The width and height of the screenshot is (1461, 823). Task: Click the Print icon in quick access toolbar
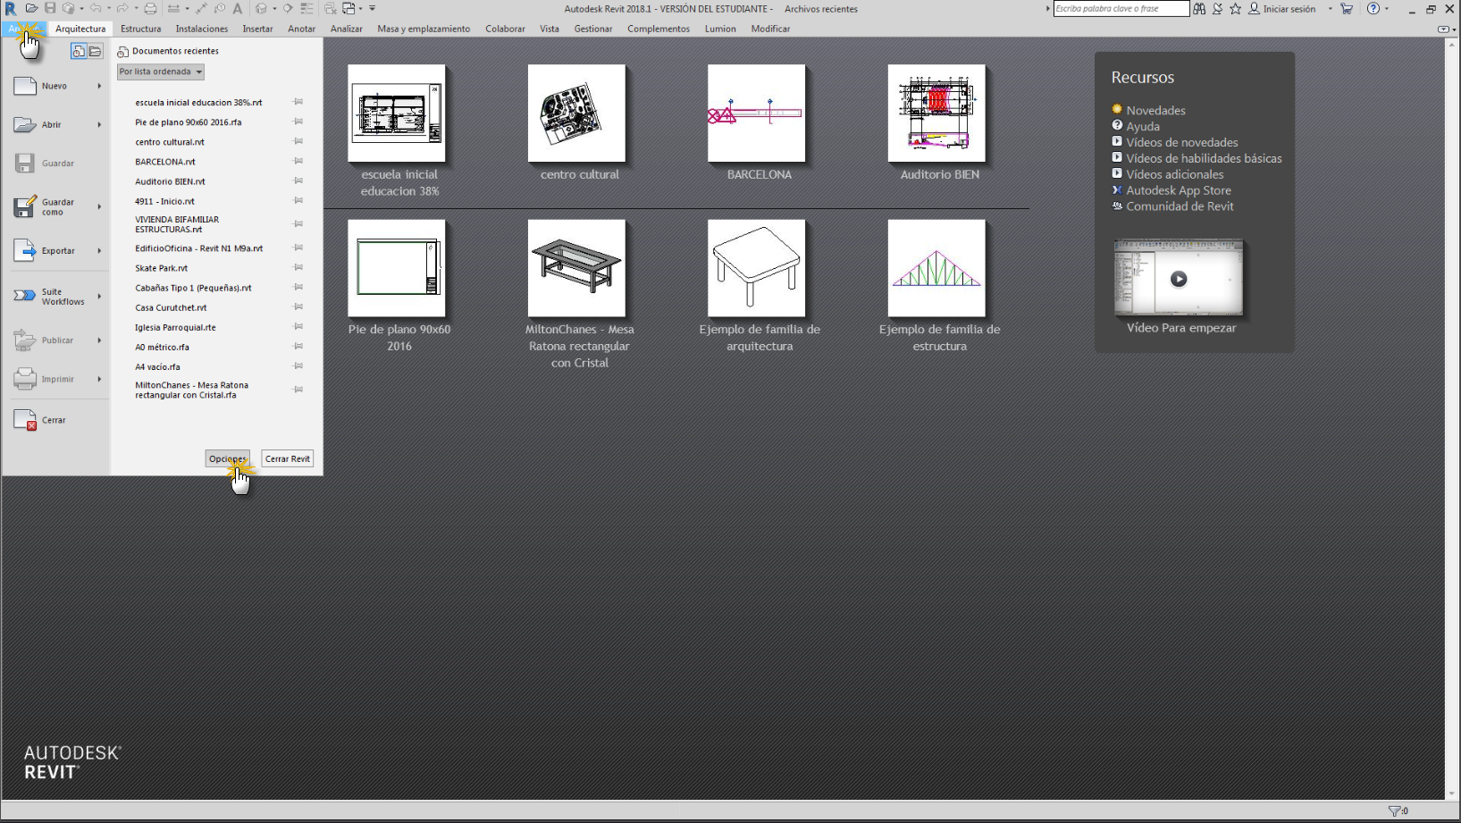click(150, 8)
